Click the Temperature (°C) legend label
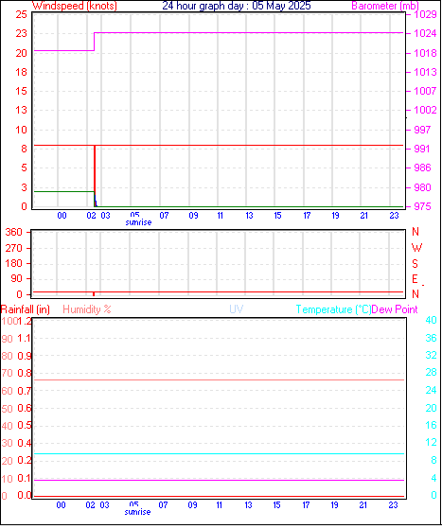 (333, 309)
